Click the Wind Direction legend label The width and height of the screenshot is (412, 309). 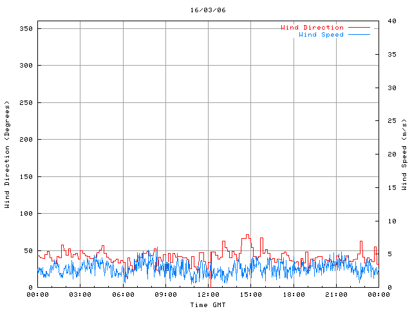tap(312, 27)
